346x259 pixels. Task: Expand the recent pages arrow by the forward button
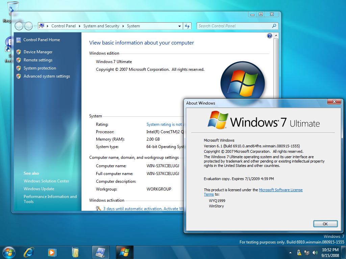(35, 26)
